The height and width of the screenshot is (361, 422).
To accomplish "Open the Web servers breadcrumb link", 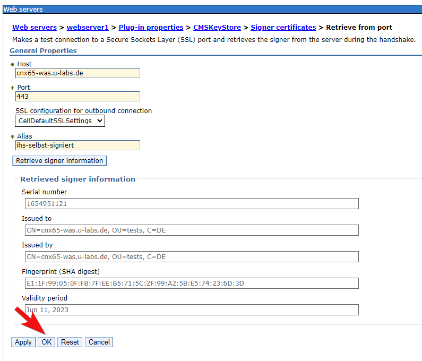I will point(35,28).
